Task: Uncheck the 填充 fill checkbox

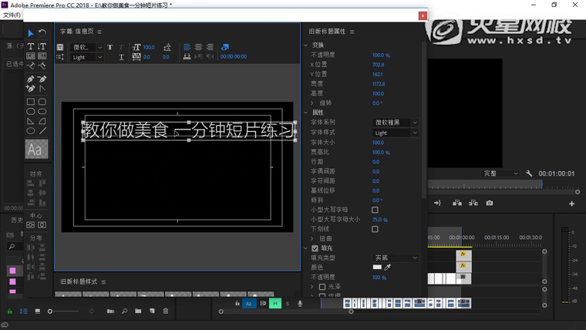Action: (x=315, y=248)
